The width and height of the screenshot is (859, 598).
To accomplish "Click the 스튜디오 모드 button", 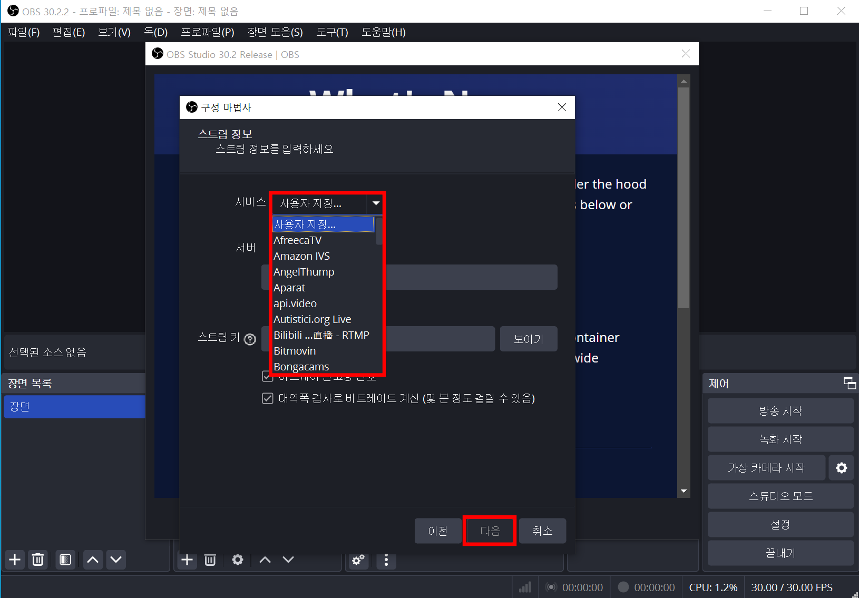I will [780, 496].
